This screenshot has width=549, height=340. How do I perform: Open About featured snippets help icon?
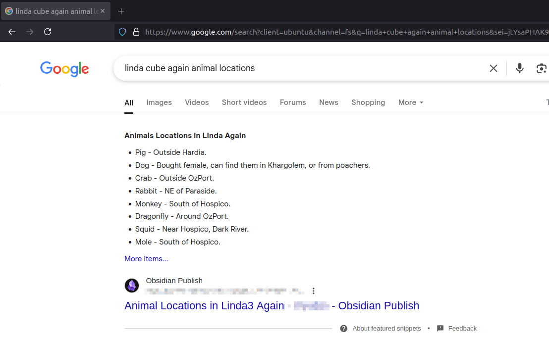point(344,329)
